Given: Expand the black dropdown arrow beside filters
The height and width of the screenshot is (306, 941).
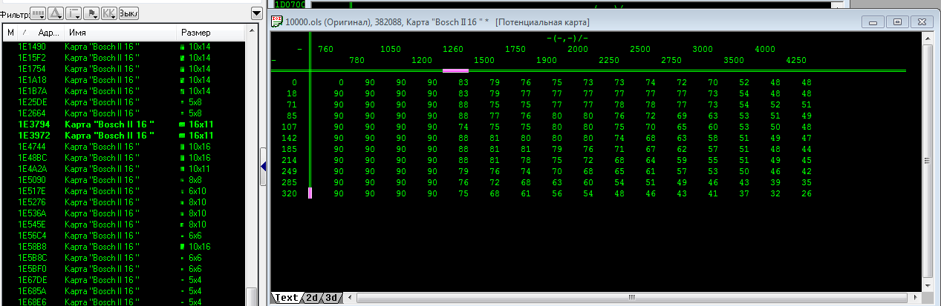Looking at the screenshot, I should coord(257,13).
